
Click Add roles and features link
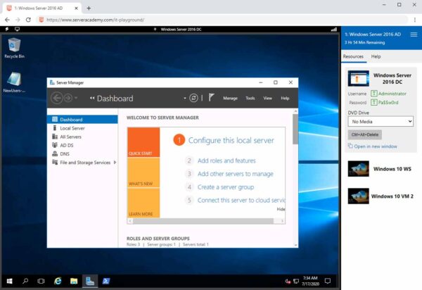tap(226, 160)
